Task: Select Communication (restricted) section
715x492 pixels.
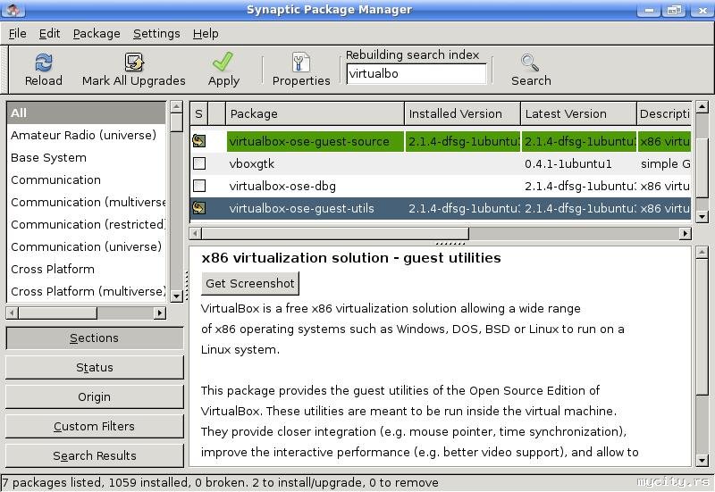Action: point(86,225)
